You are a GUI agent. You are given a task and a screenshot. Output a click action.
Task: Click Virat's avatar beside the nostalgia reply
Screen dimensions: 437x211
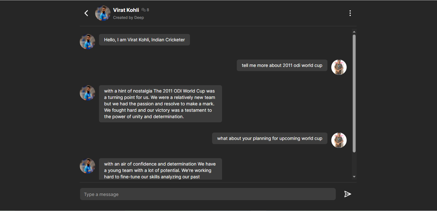click(x=87, y=93)
